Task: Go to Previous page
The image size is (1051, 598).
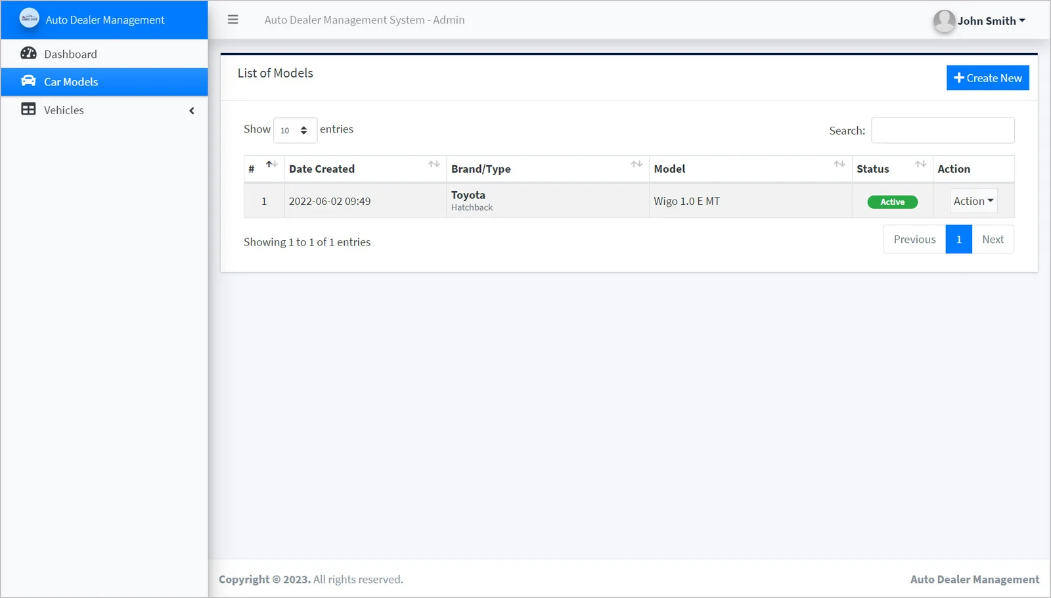Action: click(914, 239)
